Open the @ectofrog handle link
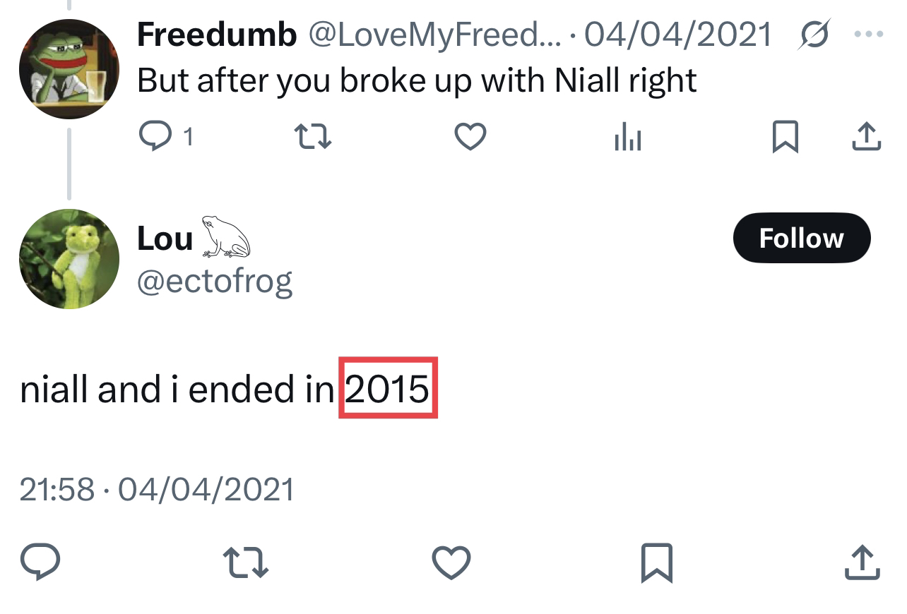907x614 pixels. click(x=215, y=282)
